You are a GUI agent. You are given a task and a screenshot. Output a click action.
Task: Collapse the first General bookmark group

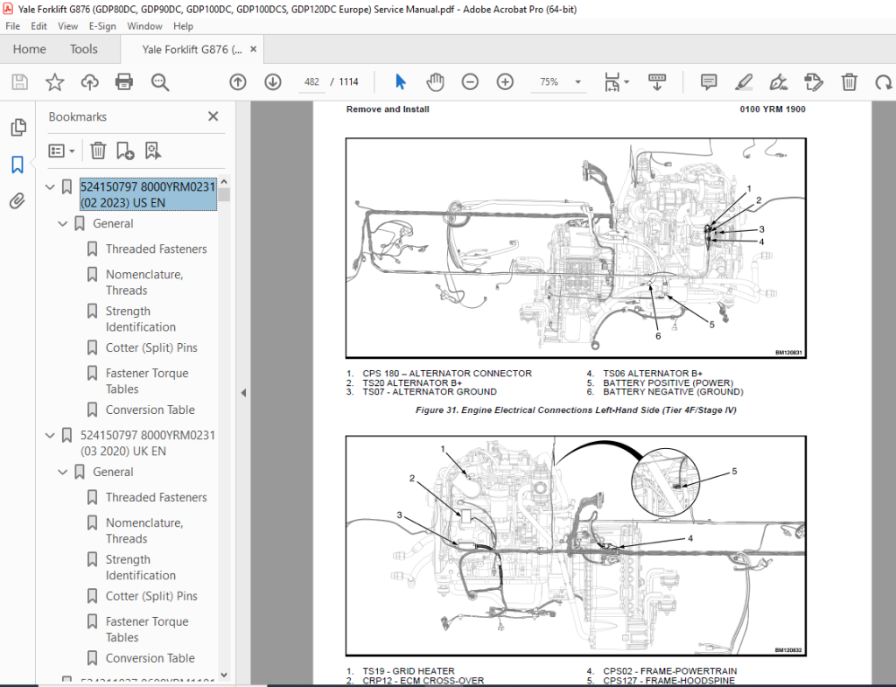[x=63, y=224]
